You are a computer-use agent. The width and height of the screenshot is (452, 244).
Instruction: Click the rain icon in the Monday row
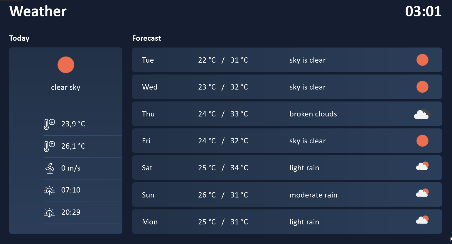pyautogui.click(x=422, y=221)
